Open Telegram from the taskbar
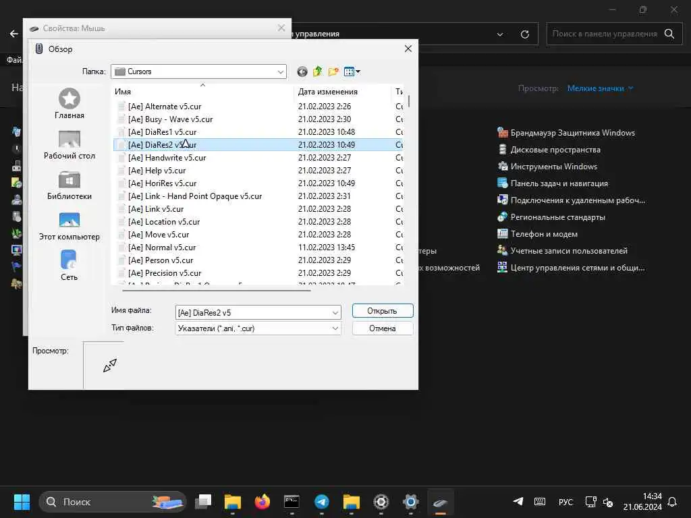The width and height of the screenshot is (691, 518). 322,502
